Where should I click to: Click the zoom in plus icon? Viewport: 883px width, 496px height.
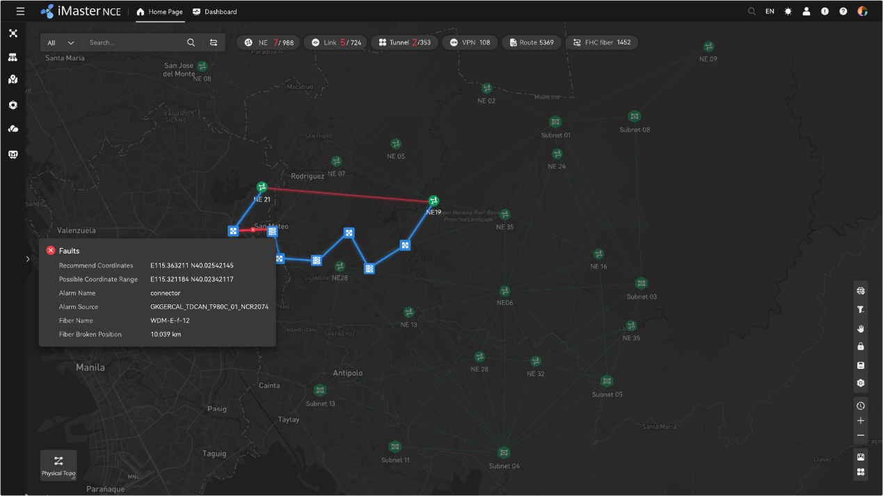click(861, 421)
